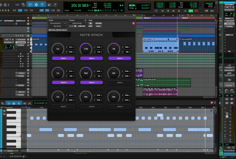Select the Scrubber speaker tool in main toolbar
The height and width of the screenshot is (159, 236).
(x=49, y=5)
